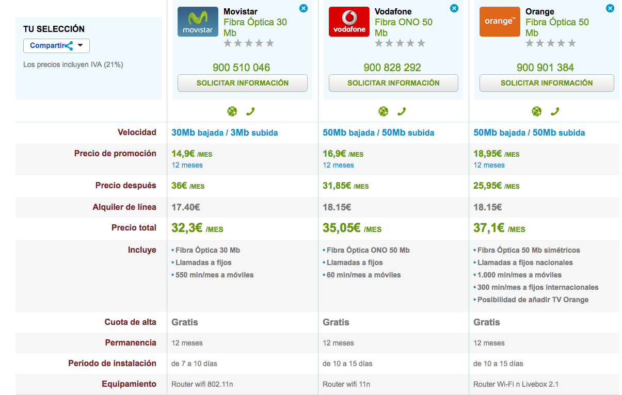Click the globe icon under Orange
Screen dimensions: 622x395
point(537,111)
